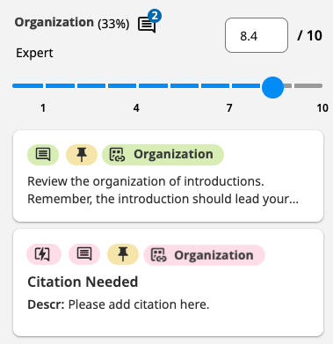Click the notification badge number 2
The height and width of the screenshot is (344, 333).
(155, 16)
